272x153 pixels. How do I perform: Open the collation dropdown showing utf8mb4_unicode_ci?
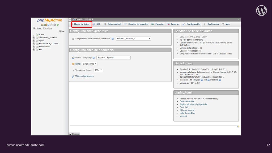click(133, 39)
